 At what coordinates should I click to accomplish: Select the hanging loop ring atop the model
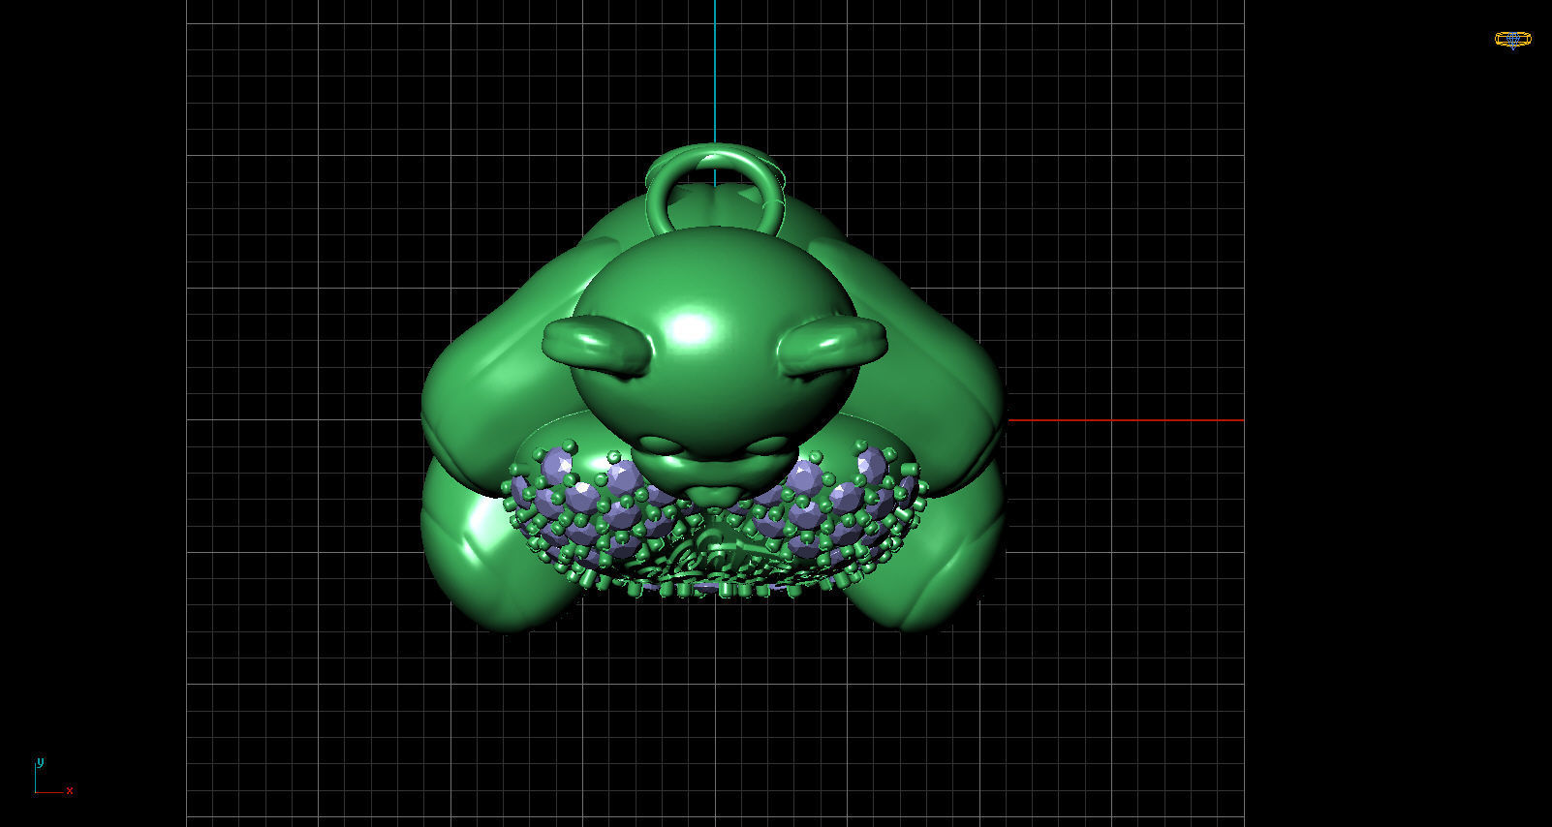(x=715, y=190)
